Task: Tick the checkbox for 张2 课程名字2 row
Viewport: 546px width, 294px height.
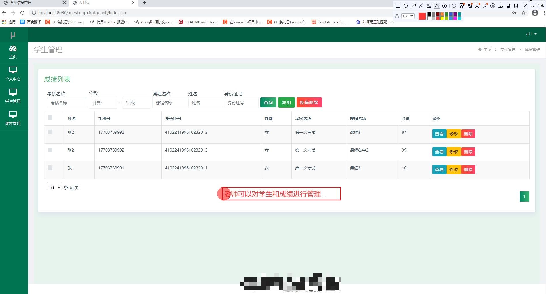Action: 50,150
